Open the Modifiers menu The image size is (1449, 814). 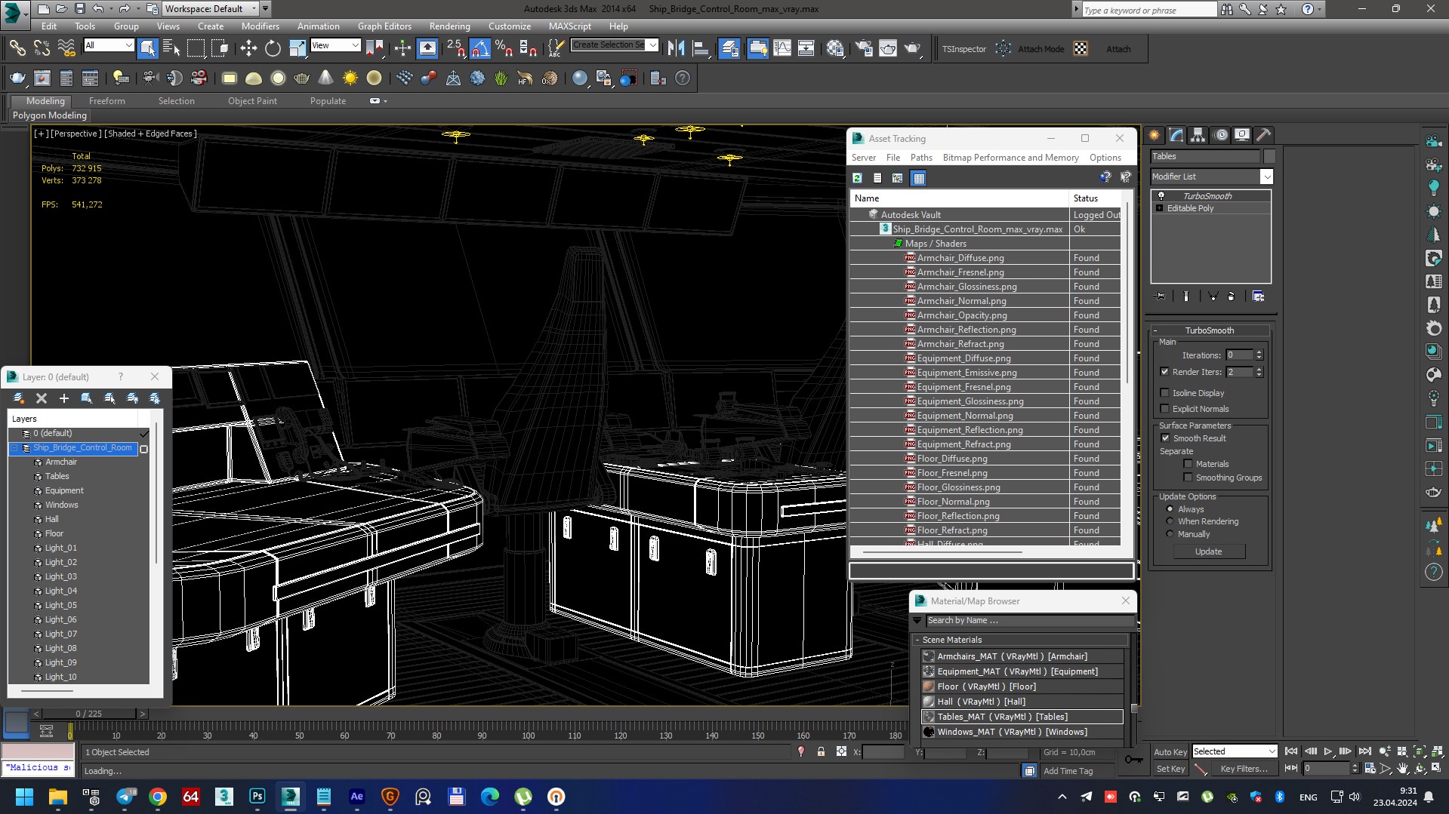[261, 26]
